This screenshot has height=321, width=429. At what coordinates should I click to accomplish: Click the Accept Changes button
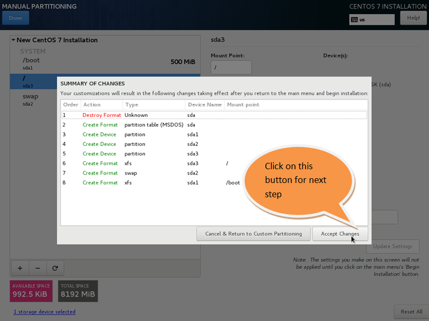point(340,234)
